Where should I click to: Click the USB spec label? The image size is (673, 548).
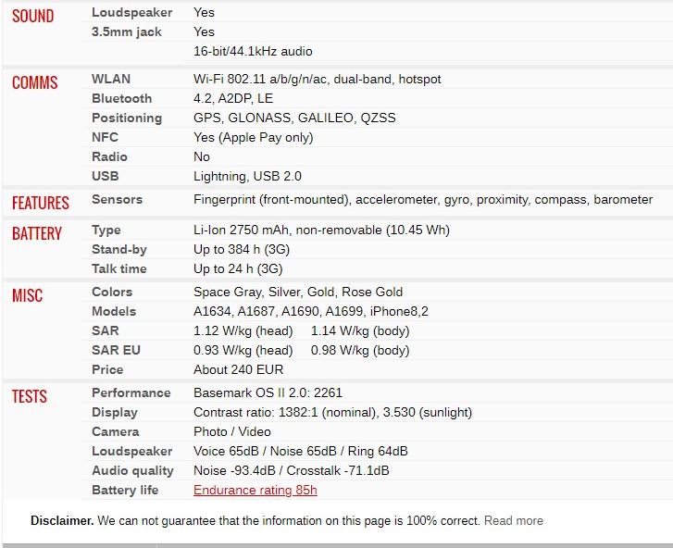point(106,176)
